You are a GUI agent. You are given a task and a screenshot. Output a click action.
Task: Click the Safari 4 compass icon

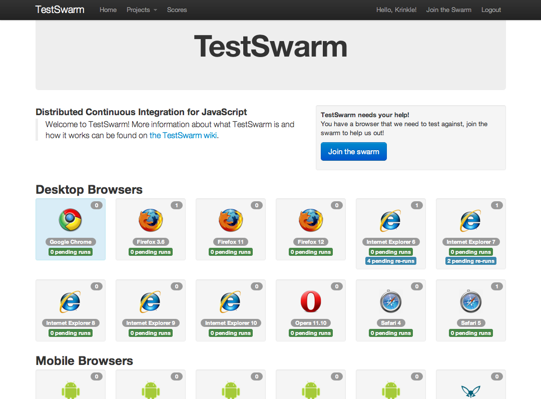point(390,301)
